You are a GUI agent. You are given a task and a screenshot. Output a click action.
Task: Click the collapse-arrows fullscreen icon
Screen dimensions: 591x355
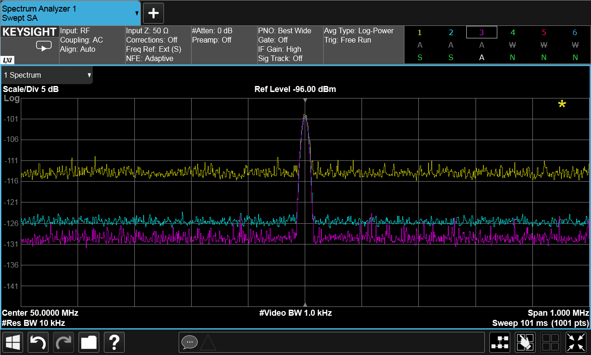click(x=576, y=342)
